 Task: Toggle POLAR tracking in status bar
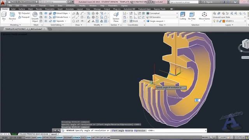tap(53, 137)
